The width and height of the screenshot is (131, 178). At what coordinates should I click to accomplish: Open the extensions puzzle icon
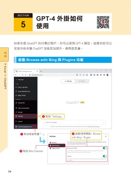tap(101, 75)
